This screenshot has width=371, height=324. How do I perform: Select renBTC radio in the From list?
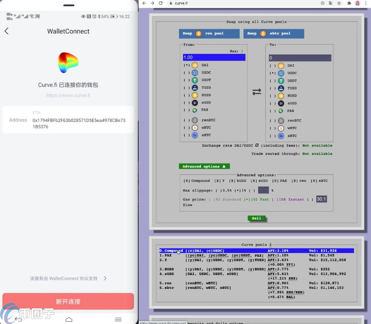click(187, 120)
